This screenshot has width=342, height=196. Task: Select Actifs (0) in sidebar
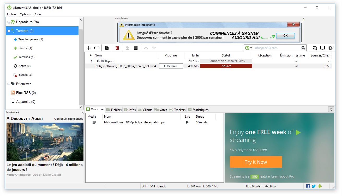click(24, 66)
